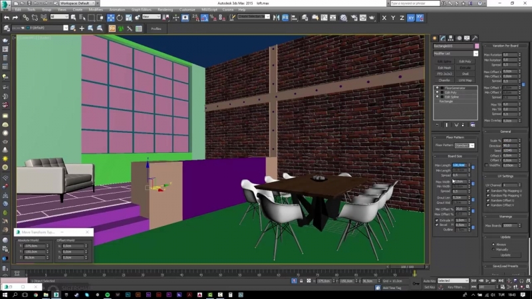Open the Rendering menu
Viewport: 532px width, 299px height.
(x=165, y=10)
